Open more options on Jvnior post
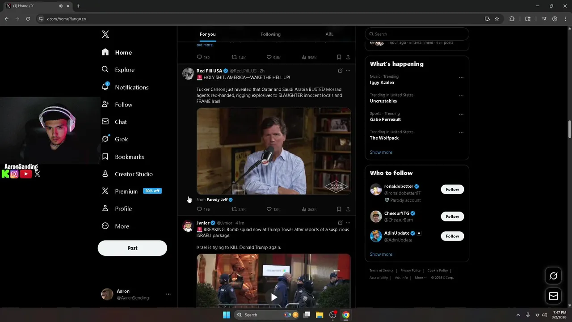Viewport: 572px width, 322px height. [348, 223]
